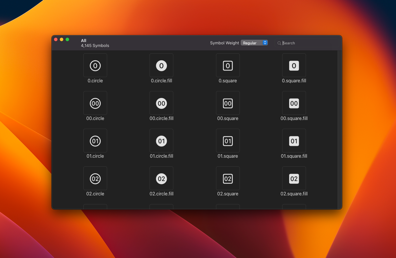
Task: Select the 00.circle.fill symbol icon
Action: pos(161,103)
